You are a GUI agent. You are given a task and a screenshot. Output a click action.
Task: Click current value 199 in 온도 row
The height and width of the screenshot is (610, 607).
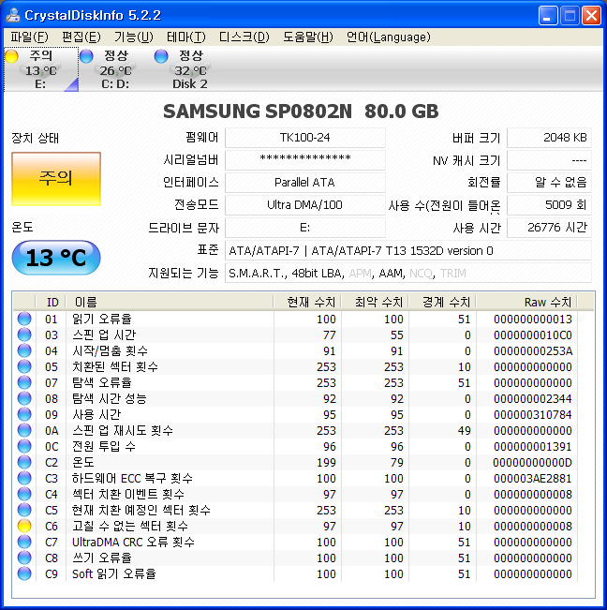tap(326, 463)
